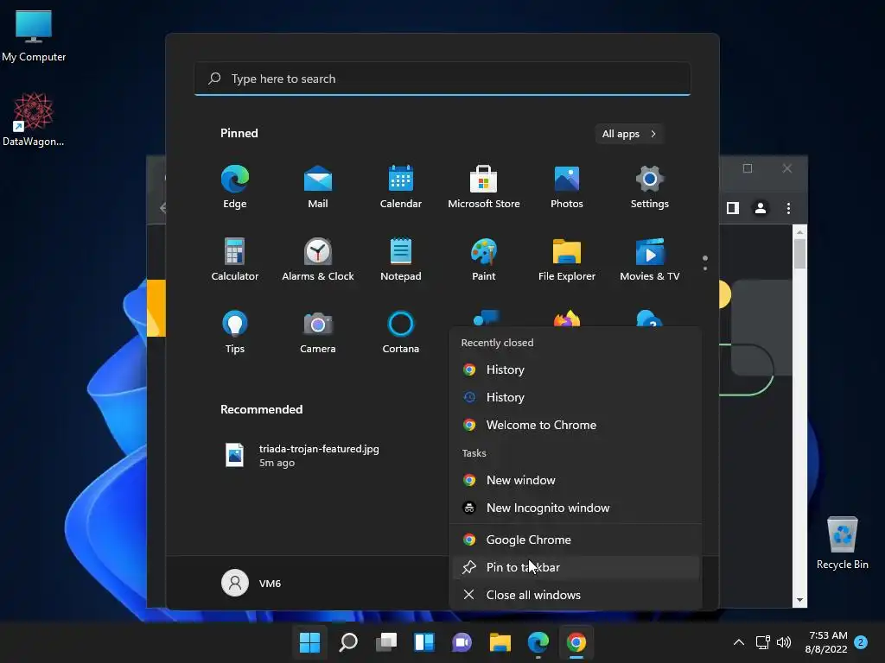
Task: Pin Chrome to taskbar
Action: pyautogui.click(x=576, y=568)
